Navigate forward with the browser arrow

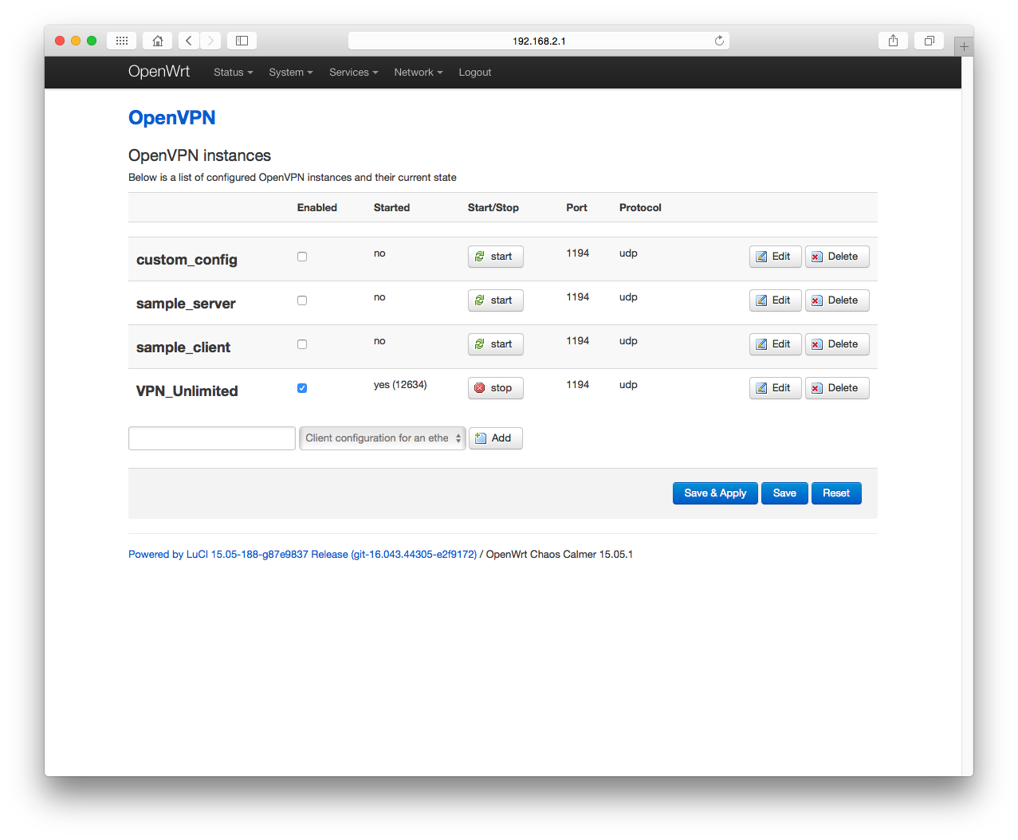click(210, 41)
